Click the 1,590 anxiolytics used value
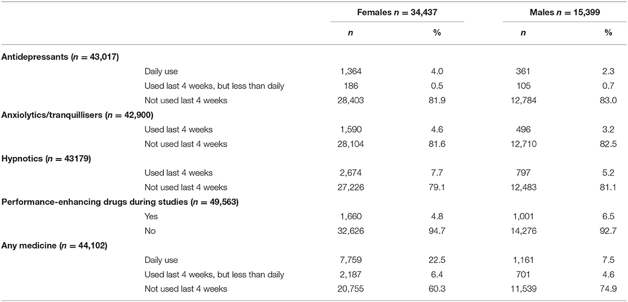 [352, 130]
